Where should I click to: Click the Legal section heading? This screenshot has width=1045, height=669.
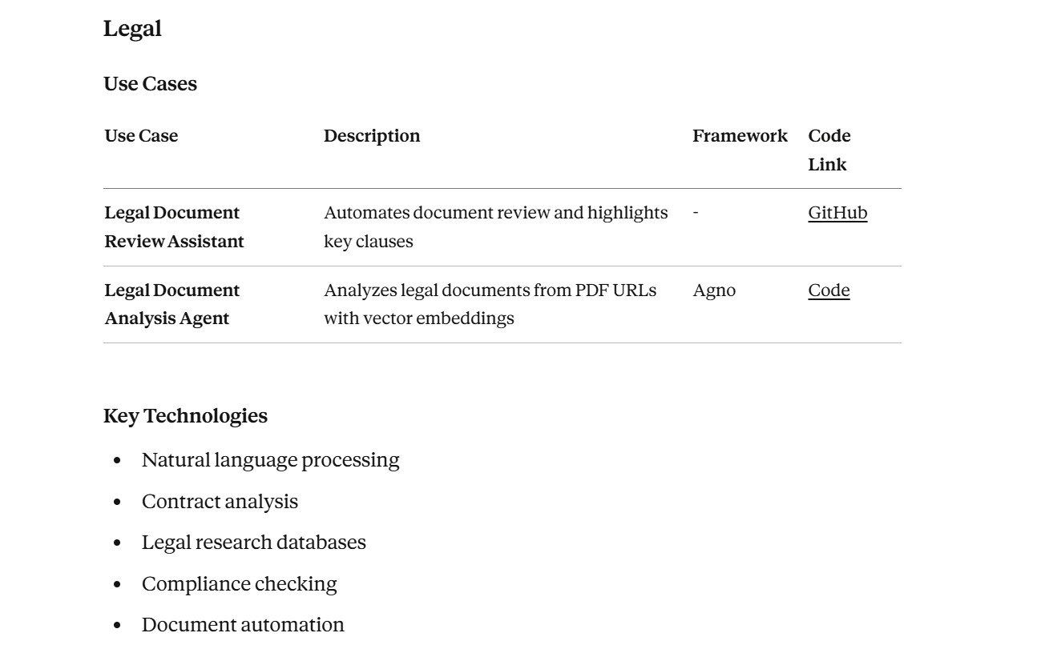point(132,29)
